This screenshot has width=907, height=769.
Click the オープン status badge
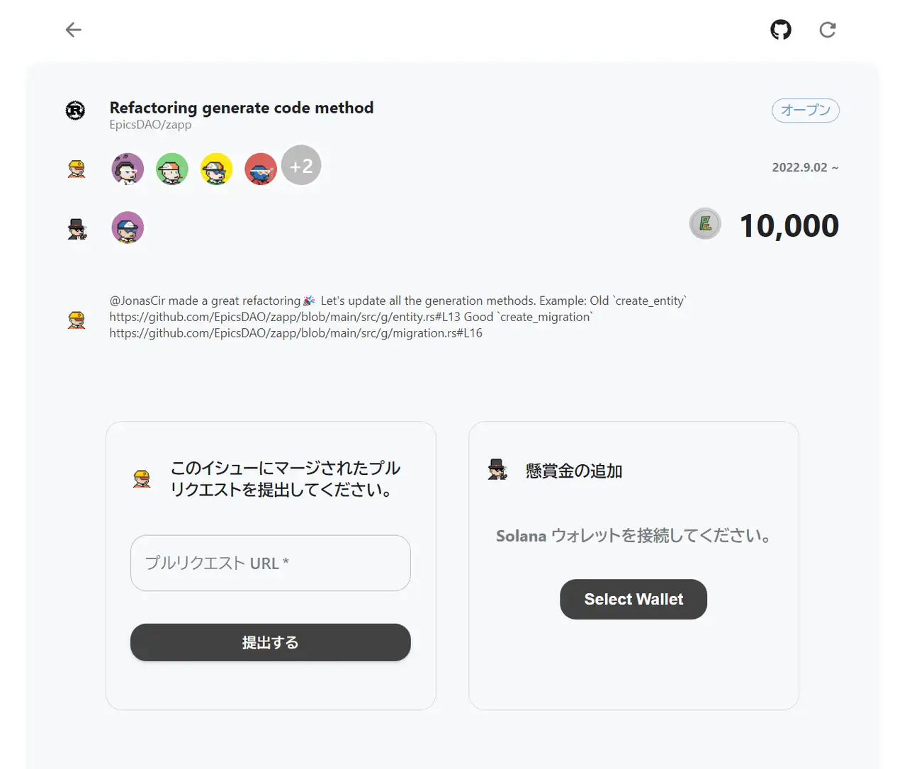[x=805, y=110]
